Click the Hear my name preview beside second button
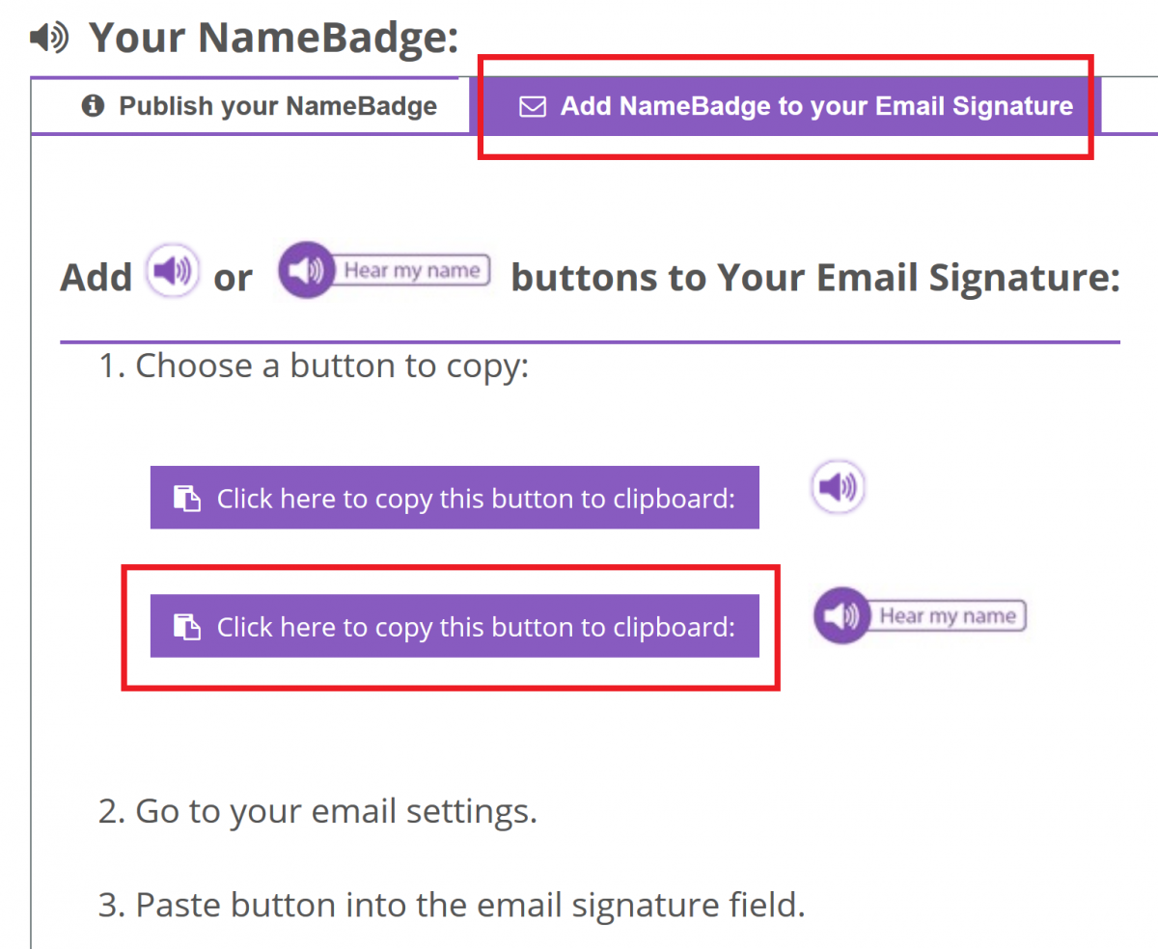 [x=920, y=615]
